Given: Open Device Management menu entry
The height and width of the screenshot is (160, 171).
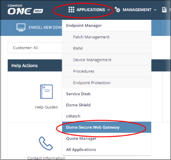Looking at the screenshot, I should click(107, 60).
